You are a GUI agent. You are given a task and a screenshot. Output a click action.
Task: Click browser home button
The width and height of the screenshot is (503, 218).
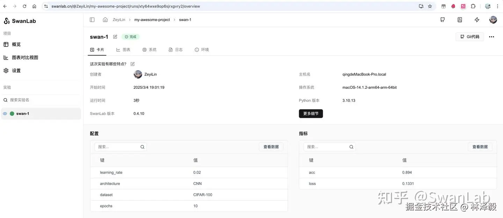point(34,6)
